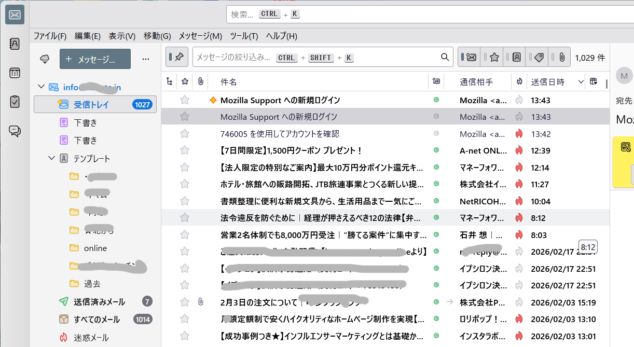Image resolution: width=634 pixels, height=347 pixels.
Task: Toggle the keep-filters pin button
Action: [x=177, y=57]
